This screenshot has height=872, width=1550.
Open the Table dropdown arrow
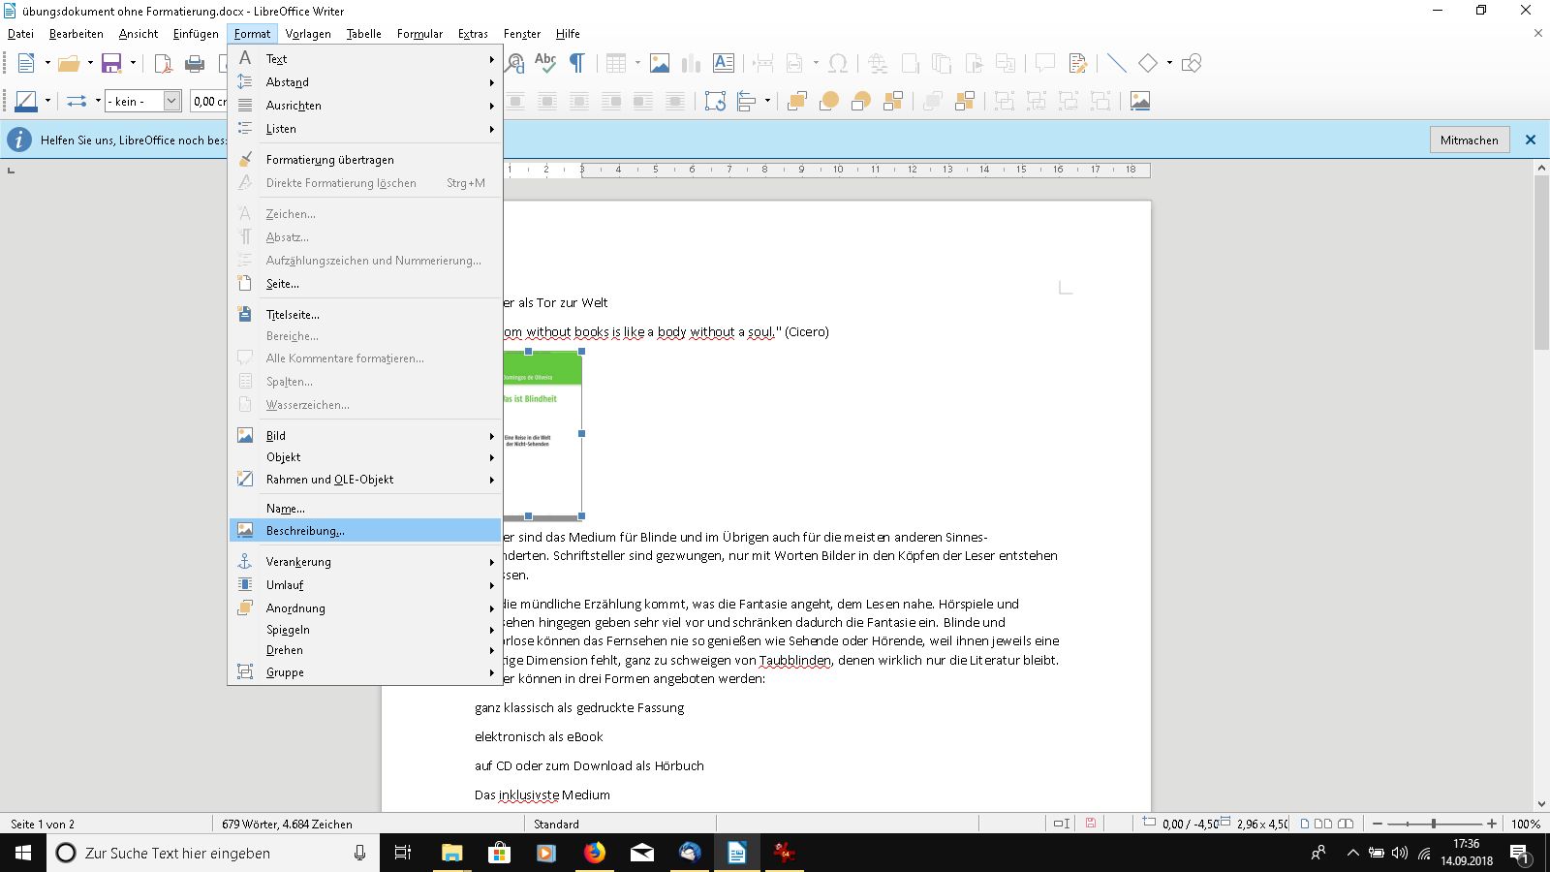point(637,64)
